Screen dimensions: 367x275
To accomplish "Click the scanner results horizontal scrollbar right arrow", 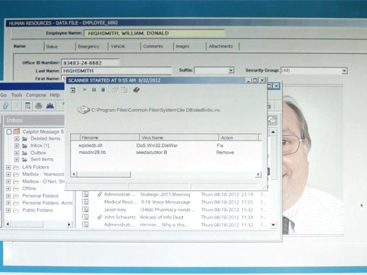I will point(258,174).
